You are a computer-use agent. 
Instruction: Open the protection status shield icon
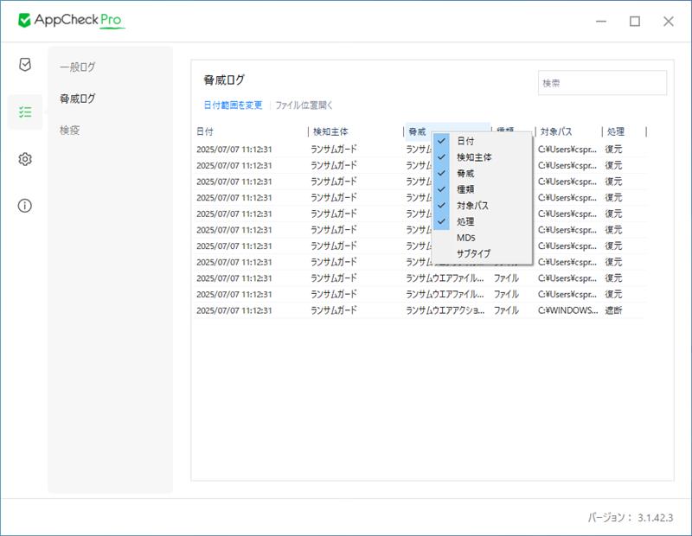[x=23, y=64]
